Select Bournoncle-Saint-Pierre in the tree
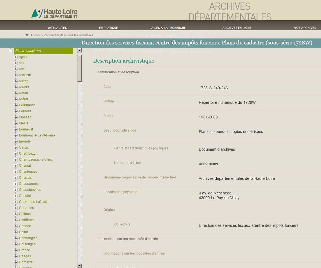 click(x=37, y=135)
